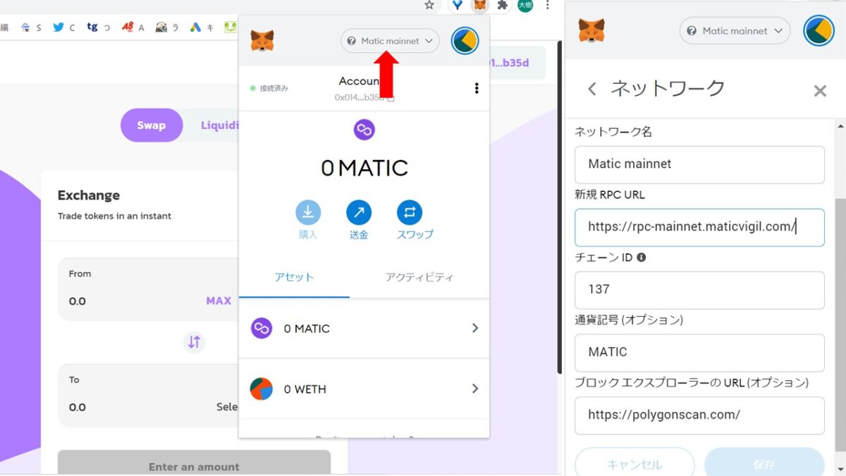
Task: Click the 0 MATIC balance text
Action: click(x=364, y=168)
